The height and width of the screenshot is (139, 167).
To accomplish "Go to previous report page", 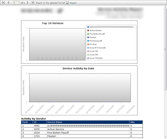I will click(x=9, y=2).
